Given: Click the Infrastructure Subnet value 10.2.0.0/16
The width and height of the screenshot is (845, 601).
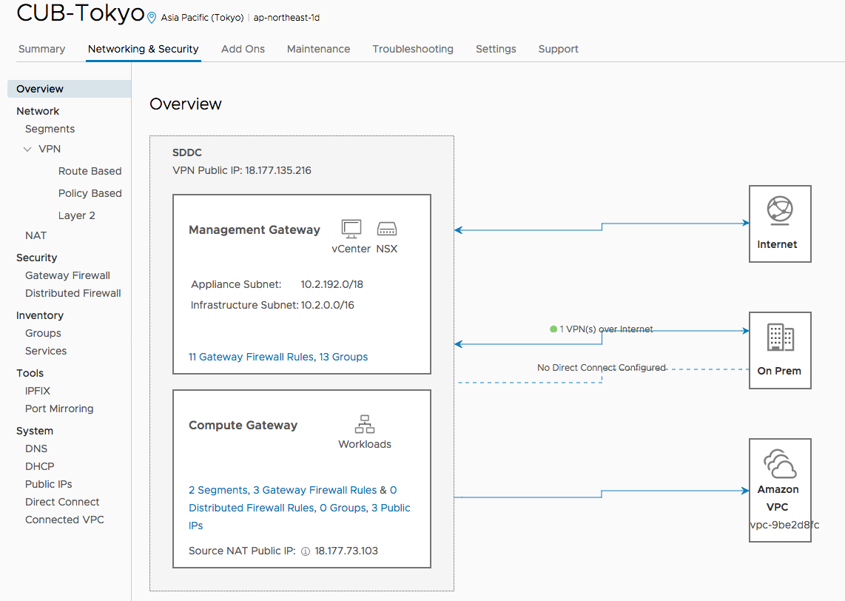Looking at the screenshot, I should [328, 305].
